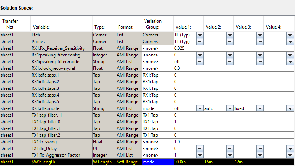Image resolution: width=295 pixels, height=166 pixels.
Task: Click the Variable column header
Action: coord(42,27)
